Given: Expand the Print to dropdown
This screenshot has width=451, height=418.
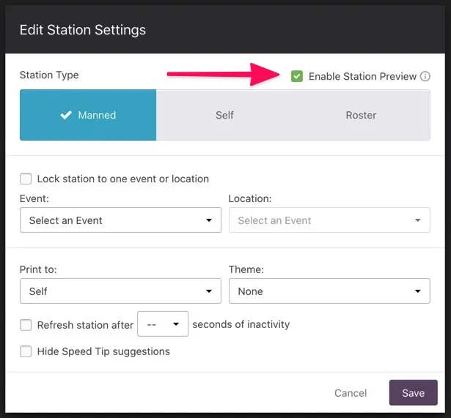Looking at the screenshot, I should tap(120, 291).
